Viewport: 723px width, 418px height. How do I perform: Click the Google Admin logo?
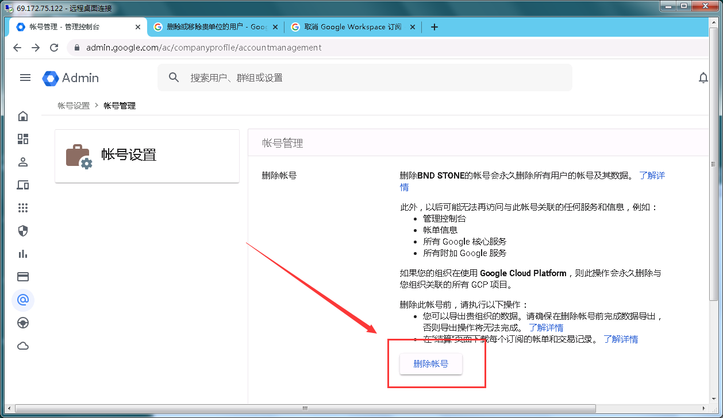71,78
